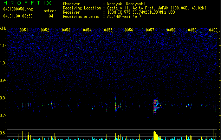Click the vertical echo streak at 0355
The width and height of the screenshot is (221, 140).
coord(116,104)
